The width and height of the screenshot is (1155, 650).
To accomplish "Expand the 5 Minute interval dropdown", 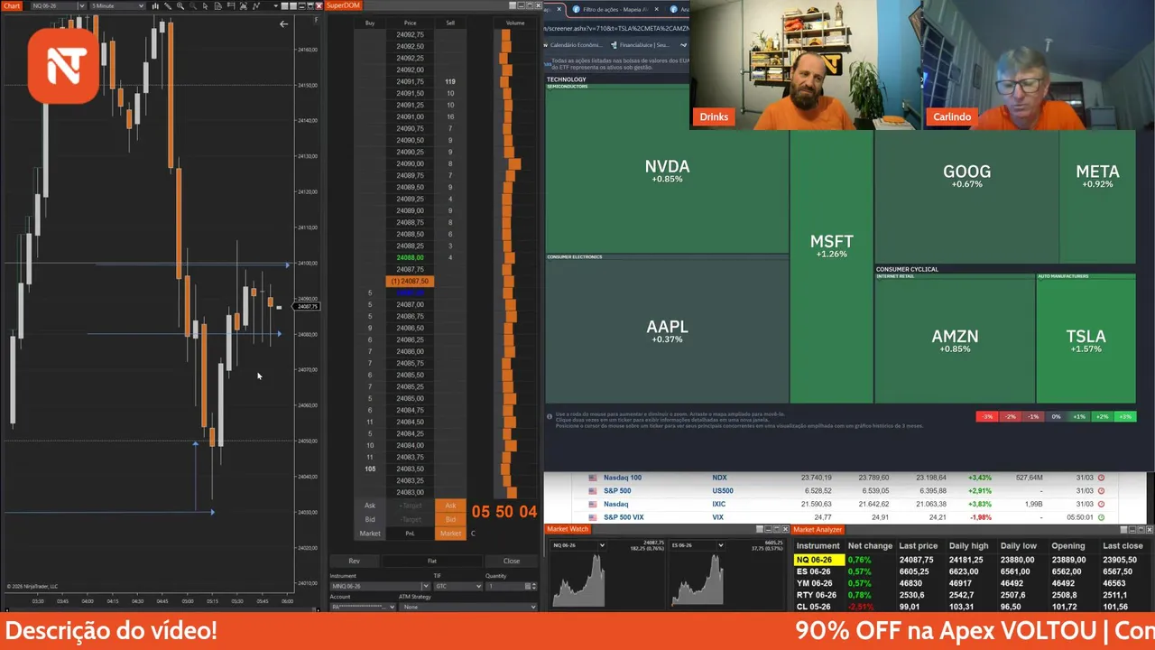I will [141, 6].
